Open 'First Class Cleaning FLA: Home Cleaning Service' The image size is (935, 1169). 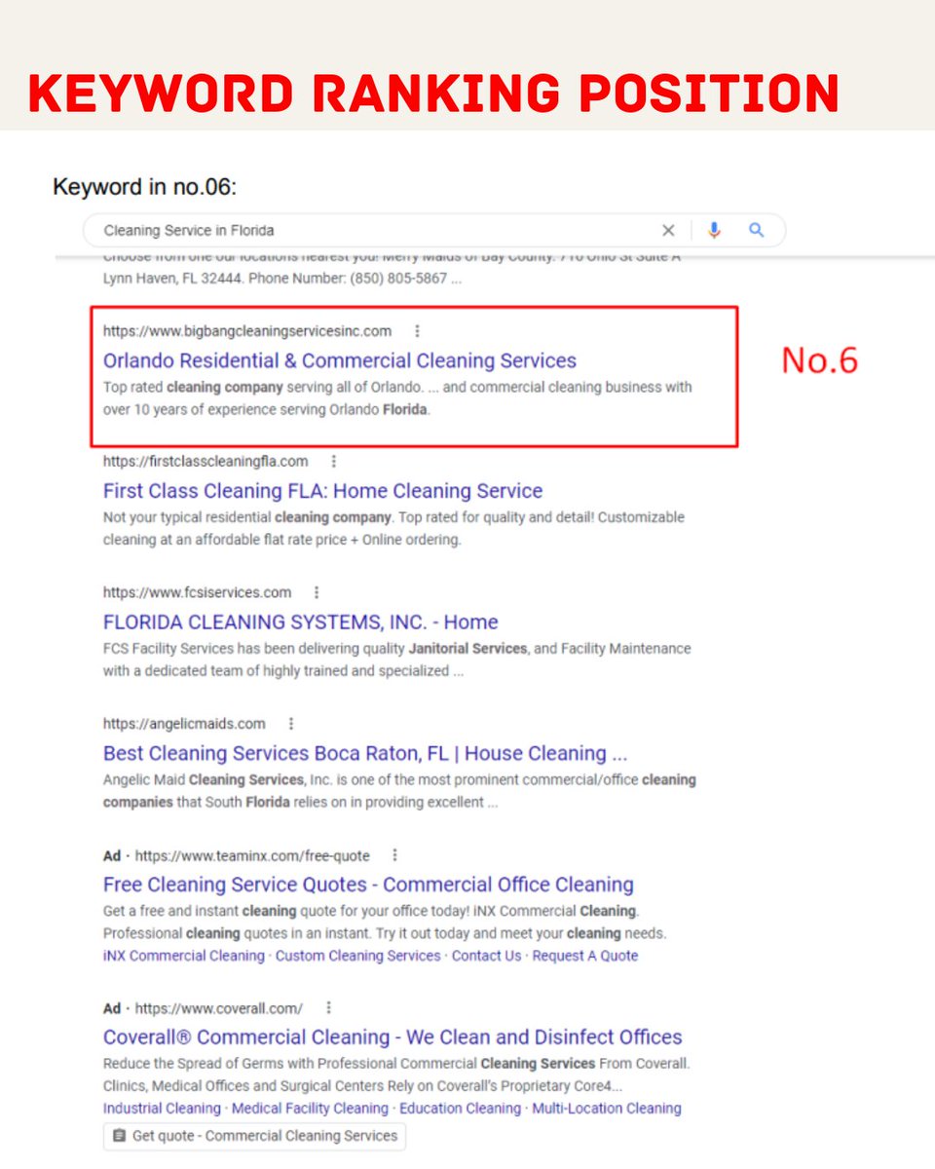(323, 491)
